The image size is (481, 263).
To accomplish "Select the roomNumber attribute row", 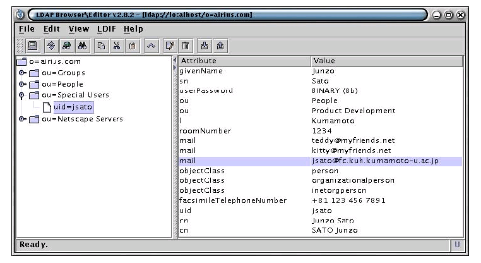I will tap(321, 131).
